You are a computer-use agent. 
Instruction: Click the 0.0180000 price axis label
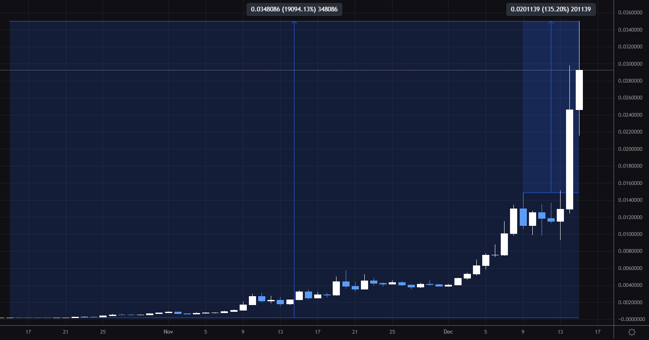pos(630,166)
